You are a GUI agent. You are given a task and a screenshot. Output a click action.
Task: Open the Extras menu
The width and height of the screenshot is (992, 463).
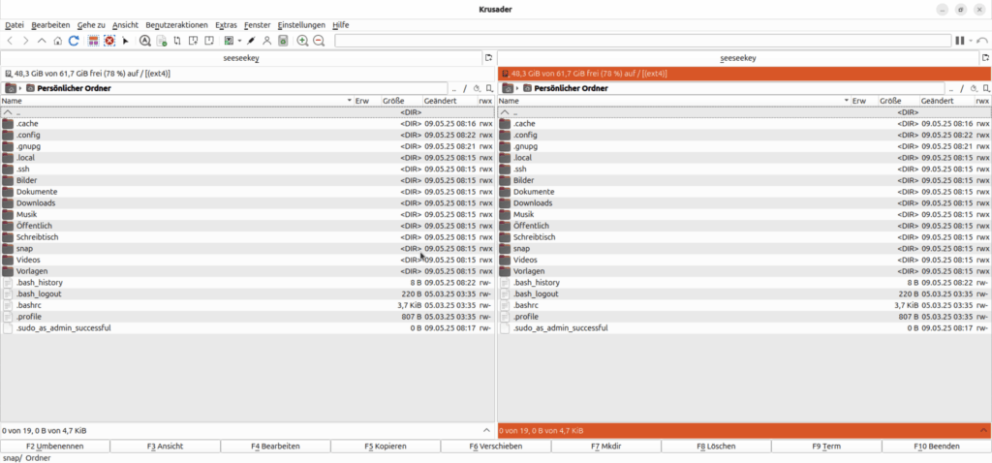(x=226, y=24)
